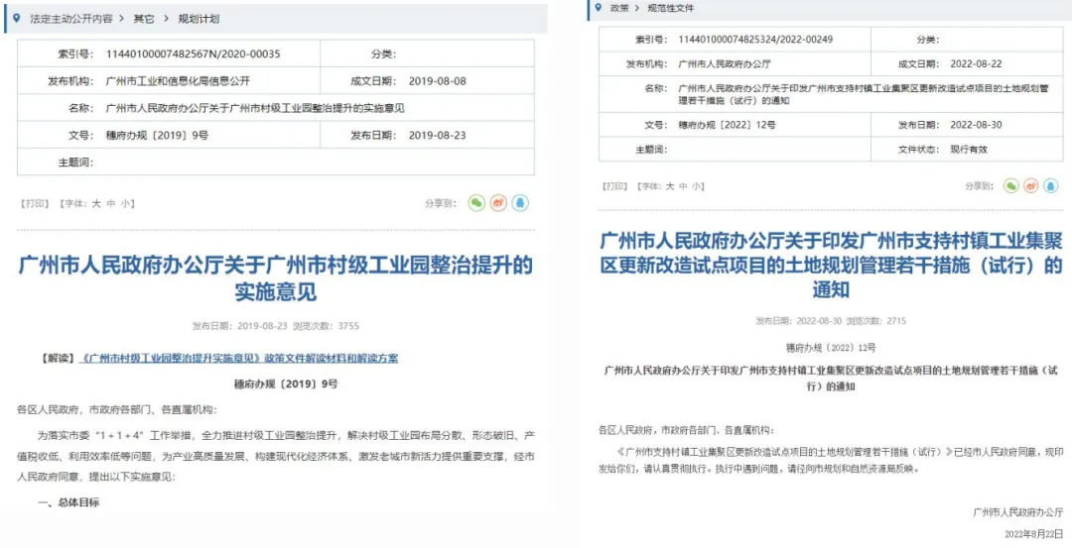
Task: Click signature 广州市人民政府办公厅 at bottom right
Action: (x=1017, y=512)
